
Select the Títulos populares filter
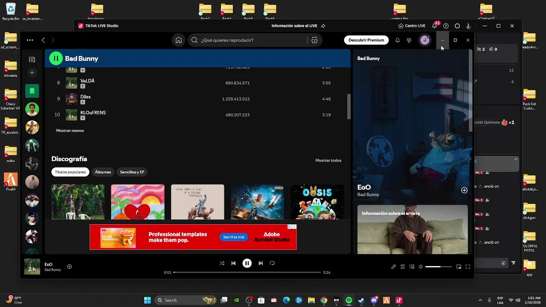pyautogui.click(x=70, y=172)
